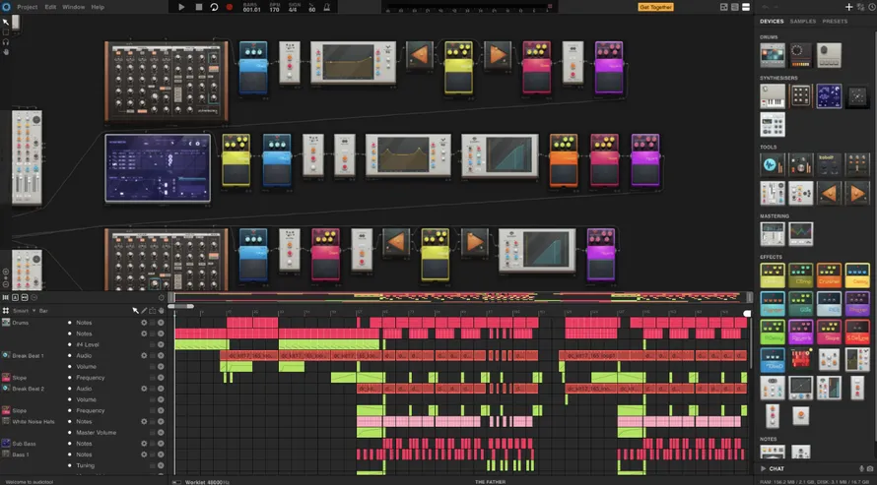Screen dimensions: 877x485
Task: Toggle solo box on Drums Notes track
Action: pyautogui.click(x=152, y=323)
